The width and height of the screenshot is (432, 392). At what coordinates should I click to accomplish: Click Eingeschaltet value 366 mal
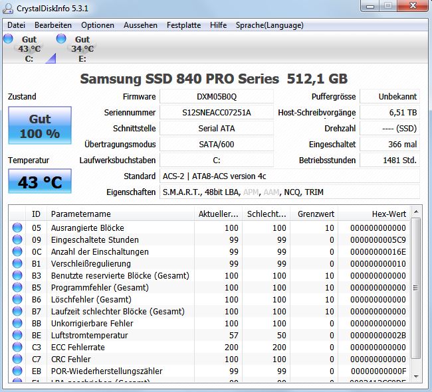(x=390, y=145)
